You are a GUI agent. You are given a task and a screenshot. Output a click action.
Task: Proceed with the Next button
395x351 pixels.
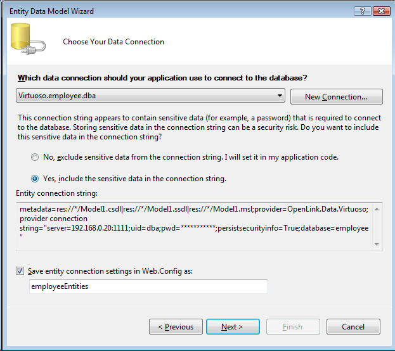pos(232,327)
